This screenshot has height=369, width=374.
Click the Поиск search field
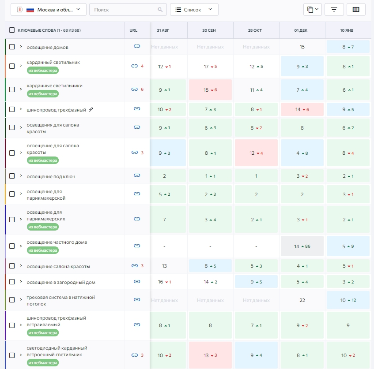tap(128, 10)
